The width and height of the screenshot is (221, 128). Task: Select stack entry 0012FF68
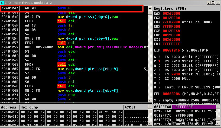[x=185, y=107]
